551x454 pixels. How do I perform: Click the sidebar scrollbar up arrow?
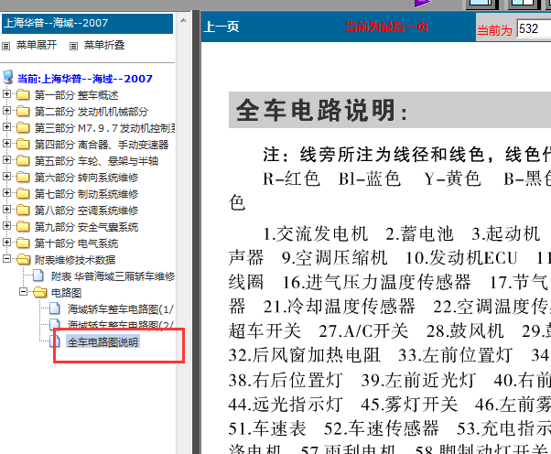tap(183, 20)
